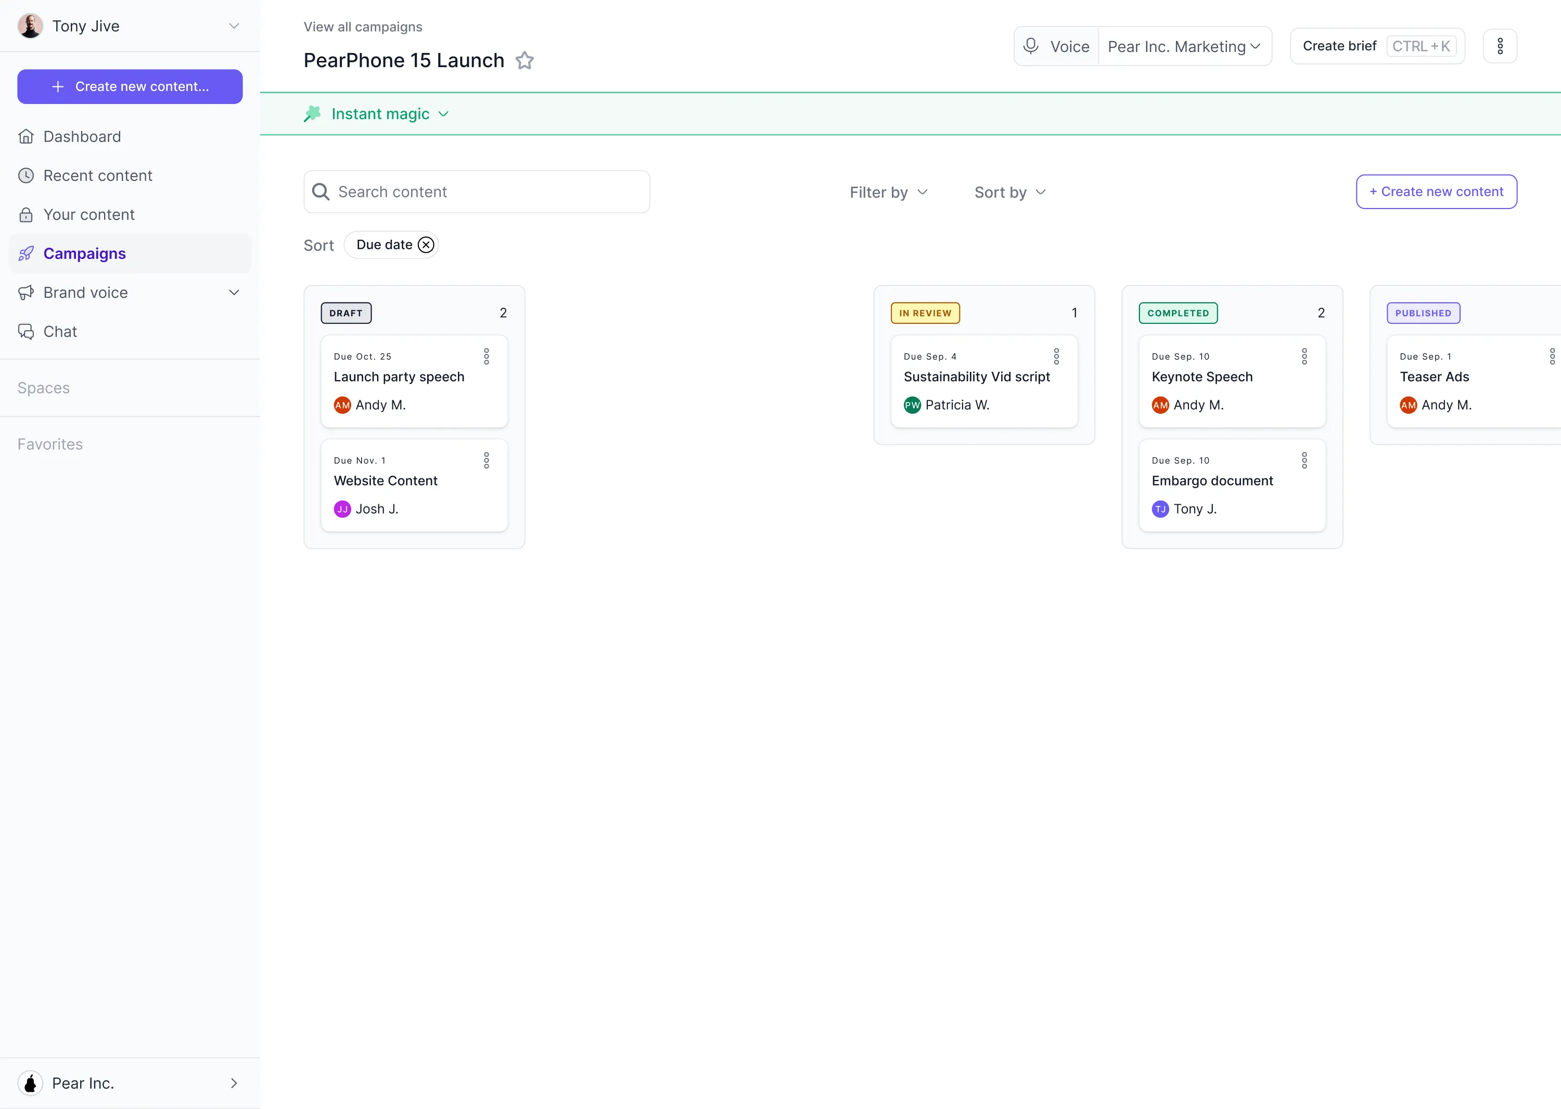Click the Instant magic wand icon
The width and height of the screenshot is (1561, 1109).
pyautogui.click(x=312, y=113)
